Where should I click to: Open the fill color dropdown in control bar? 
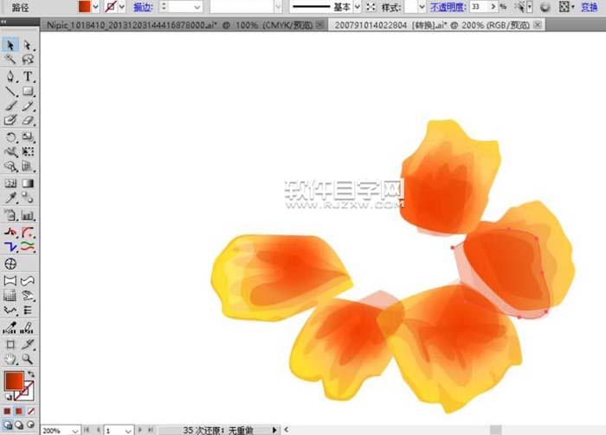97,7
